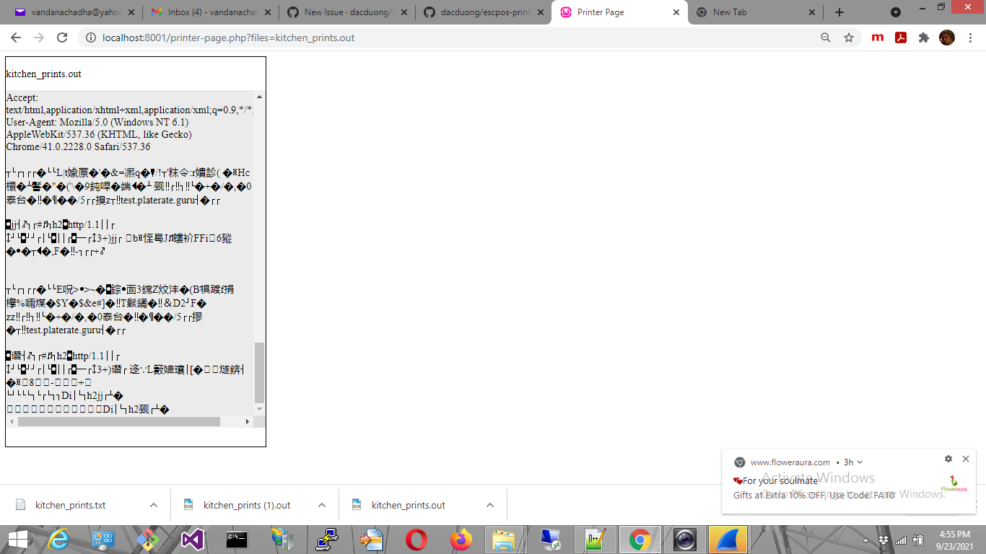
Task: Click the back navigation arrow
Action: (x=15, y=38)
